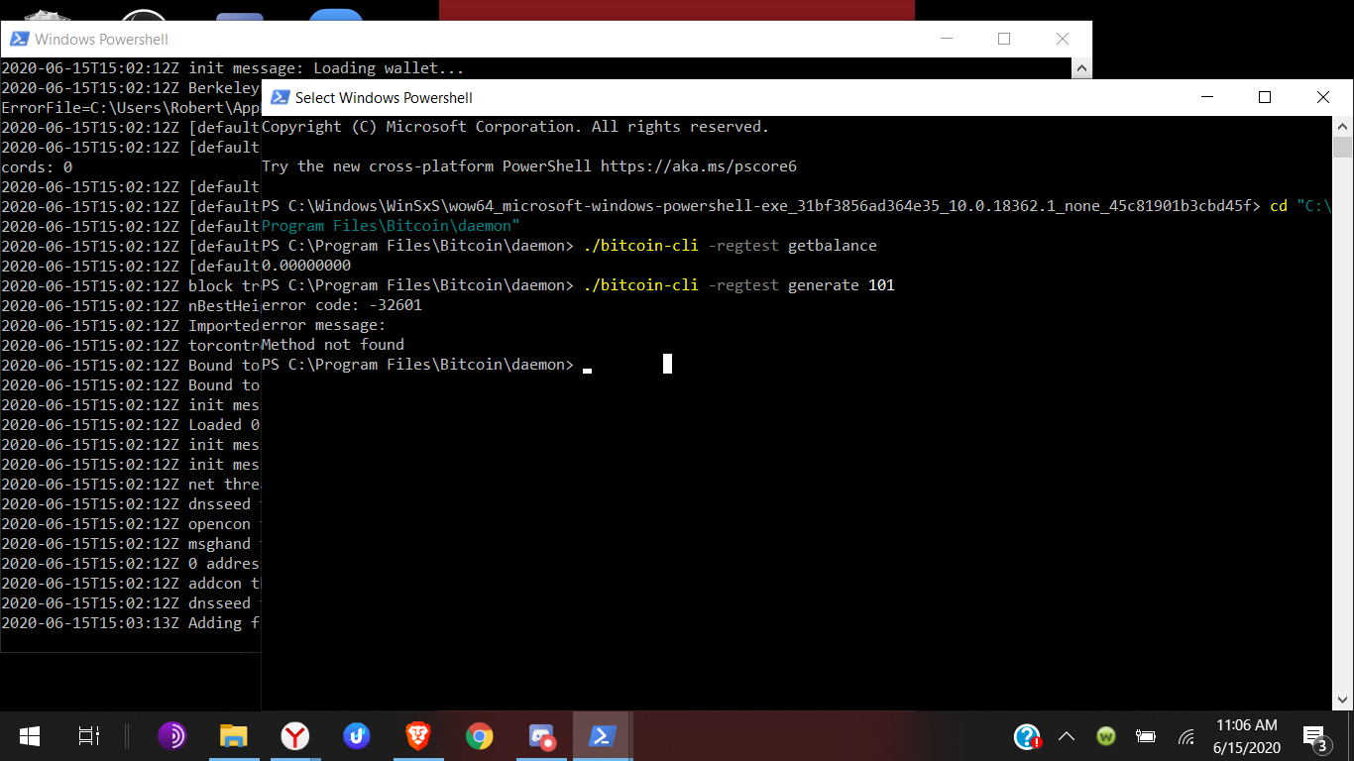Viewport: 1354px width, 761px height.
Task: Click the 'generate 101' command text
Action: point(842,285)
